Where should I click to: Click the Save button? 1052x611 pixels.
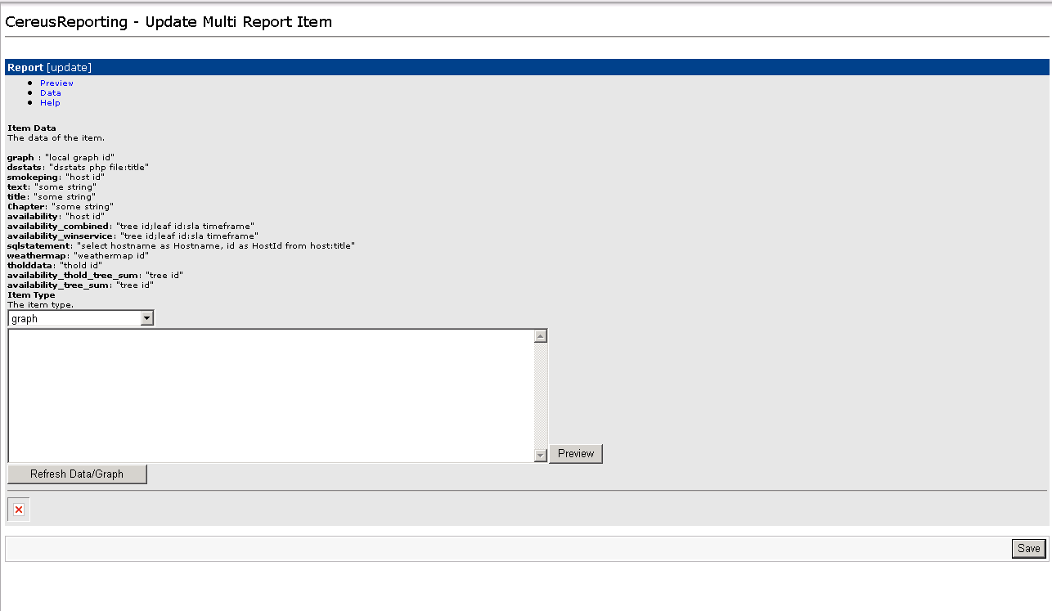click(x=1028, y=548)
